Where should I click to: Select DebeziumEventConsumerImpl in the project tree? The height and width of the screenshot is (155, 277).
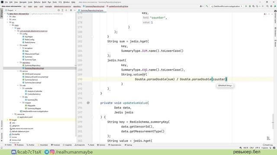click(36, 77)
